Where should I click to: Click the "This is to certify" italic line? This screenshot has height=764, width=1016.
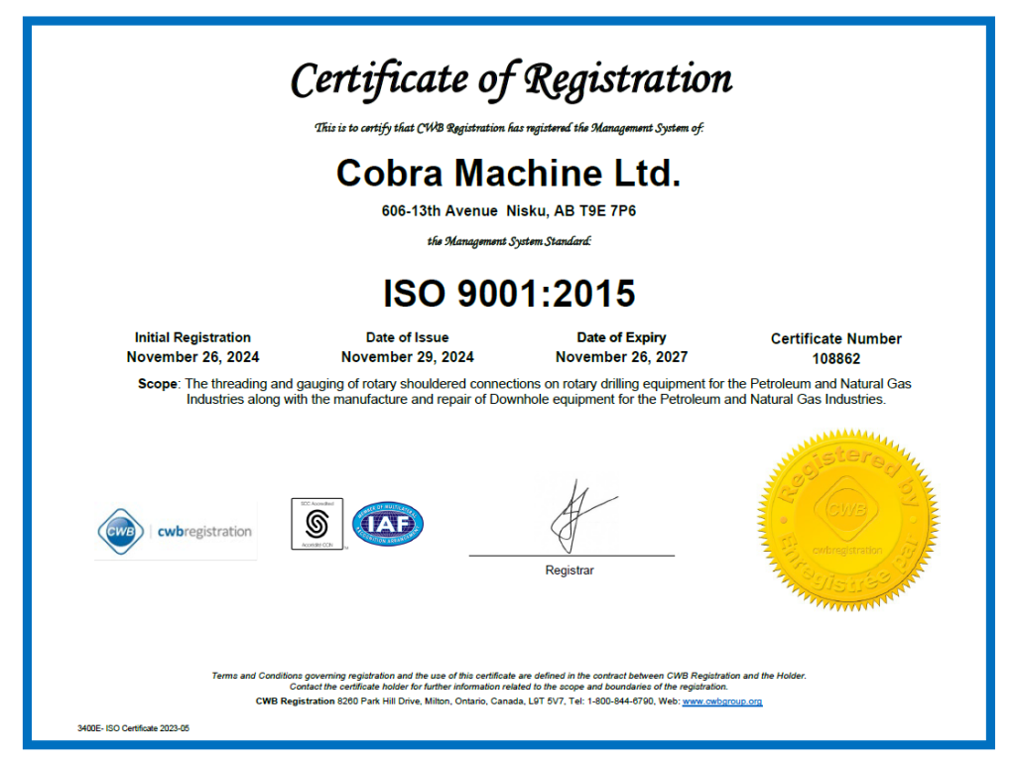509,128
